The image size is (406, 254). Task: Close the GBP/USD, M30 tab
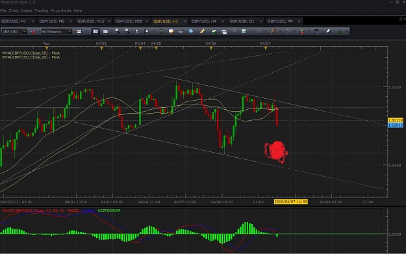click(x=147, y=21)
